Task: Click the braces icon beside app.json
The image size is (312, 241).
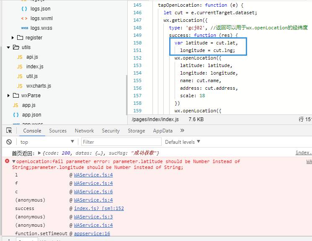Action: click(16, 115)
